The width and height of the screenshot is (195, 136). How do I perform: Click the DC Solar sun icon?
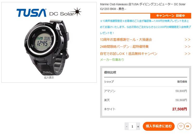pos(77,12)
